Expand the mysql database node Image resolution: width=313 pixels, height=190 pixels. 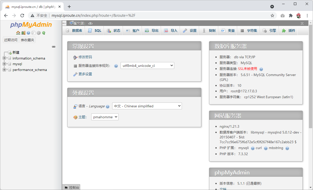pos(4,64)
